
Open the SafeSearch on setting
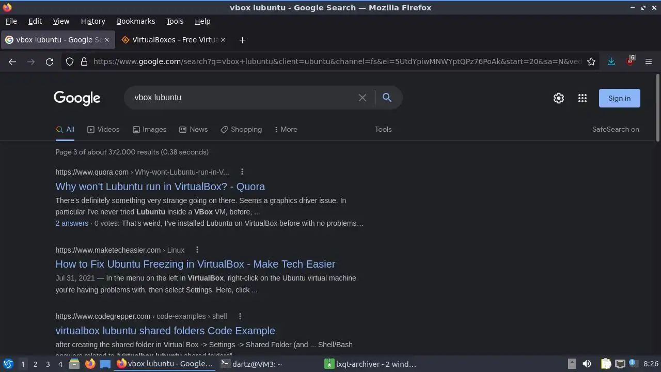[x=616, y=129]
